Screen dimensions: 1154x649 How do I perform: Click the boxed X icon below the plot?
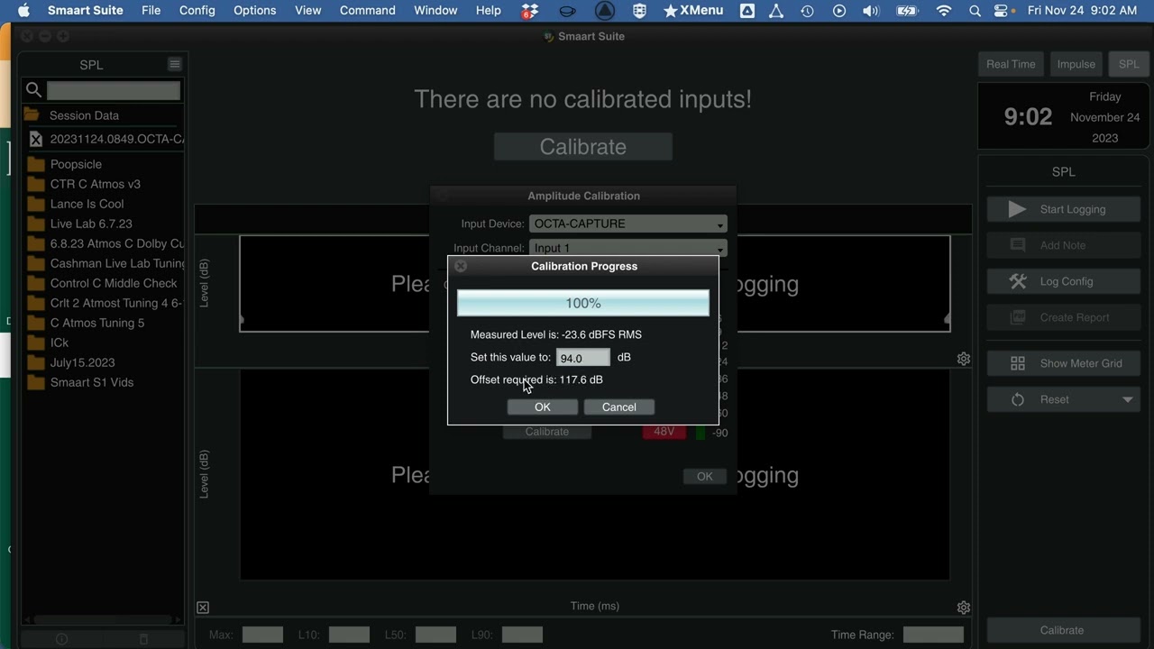[203, 608]
